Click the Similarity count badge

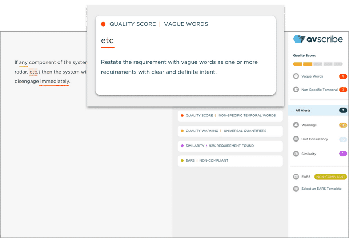343,154
